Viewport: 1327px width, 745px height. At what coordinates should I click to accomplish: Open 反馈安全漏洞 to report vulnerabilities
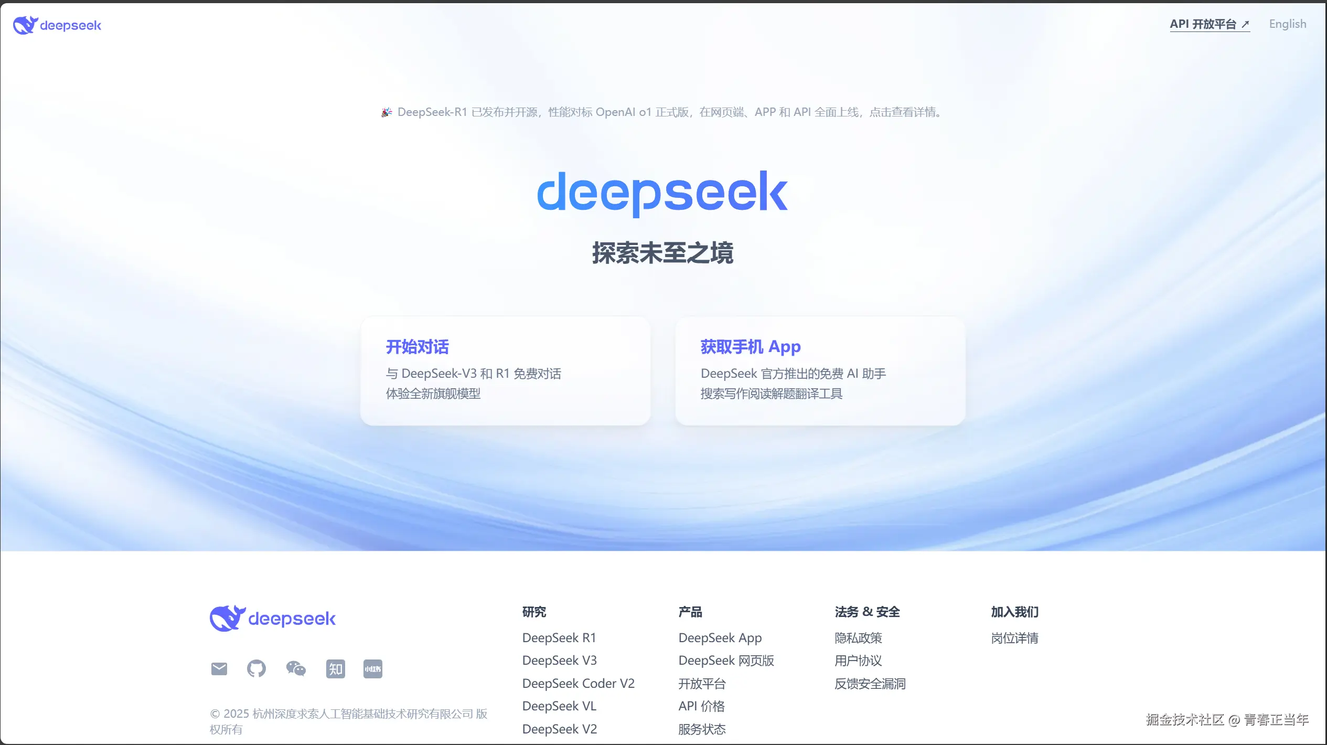pos(870,683)
